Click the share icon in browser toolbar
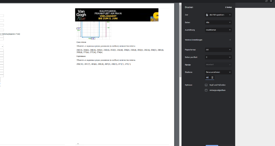 (x=266, y=1)
